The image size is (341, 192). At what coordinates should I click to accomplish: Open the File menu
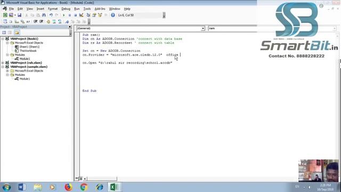pyautogui.click(x=11, y=9)
